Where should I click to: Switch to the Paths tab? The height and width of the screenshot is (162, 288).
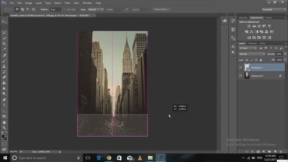(263, 44)
